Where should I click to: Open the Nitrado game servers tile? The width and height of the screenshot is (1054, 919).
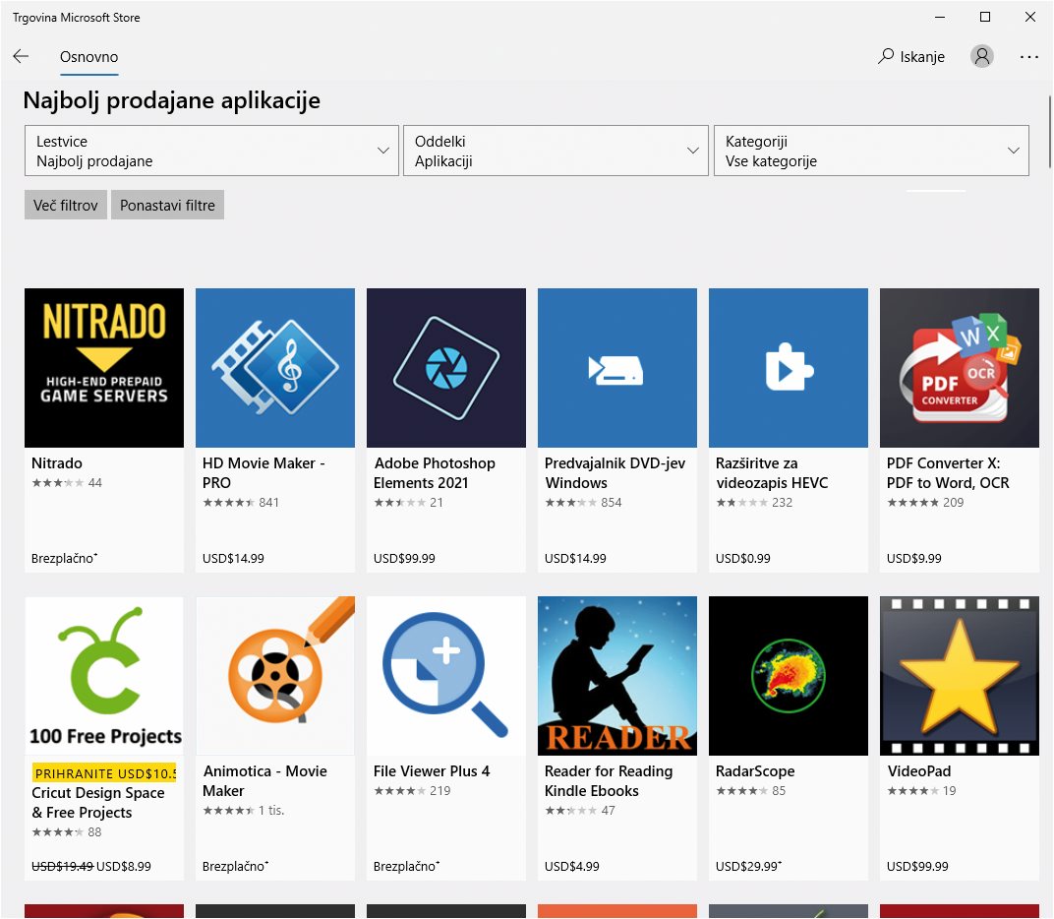pyautogui.click(x=104, y=368)
